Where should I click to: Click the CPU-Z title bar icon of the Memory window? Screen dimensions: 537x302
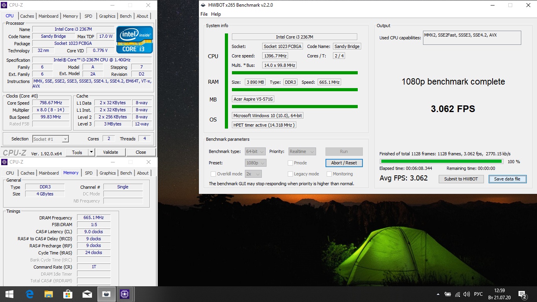pyautogui.click(x=4, y=162)
